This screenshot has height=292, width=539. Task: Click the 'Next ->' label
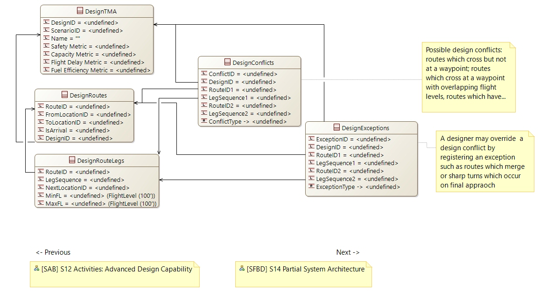[x=348, y=252]
